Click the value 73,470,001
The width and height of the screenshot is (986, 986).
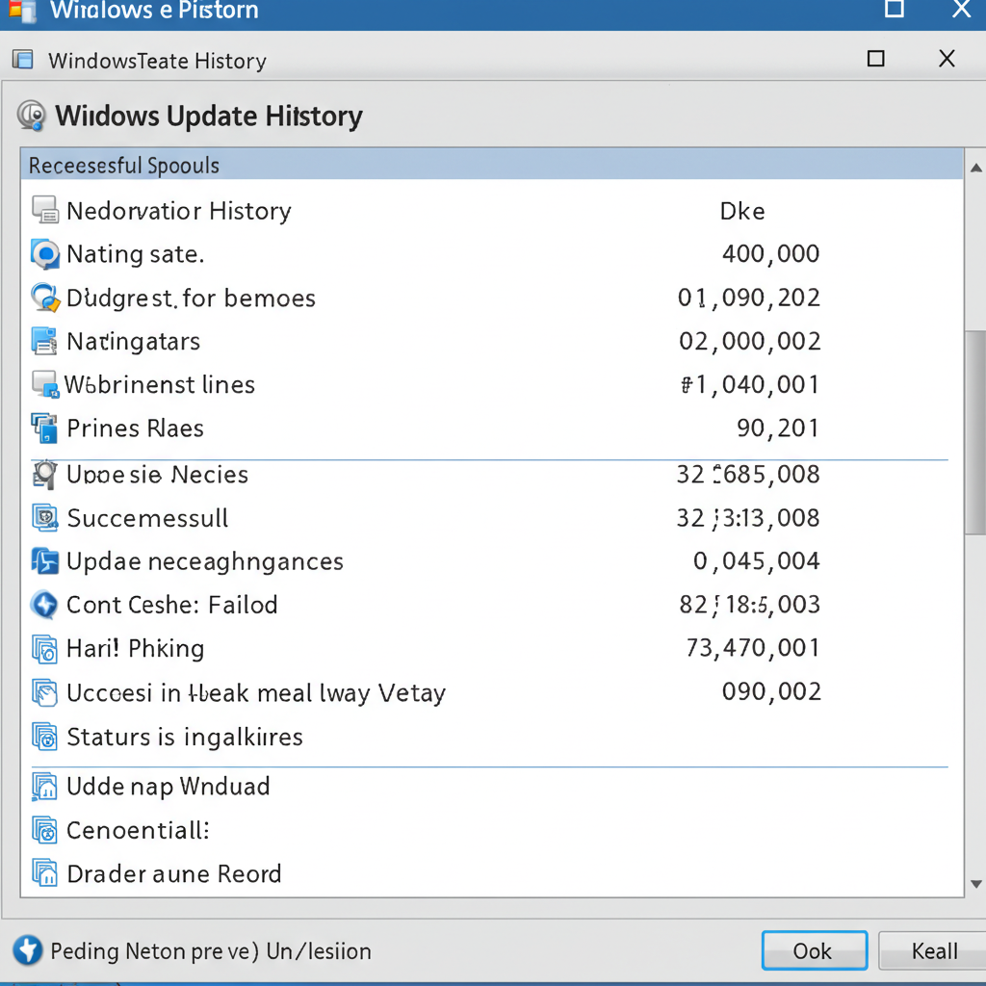click(753, 647)
